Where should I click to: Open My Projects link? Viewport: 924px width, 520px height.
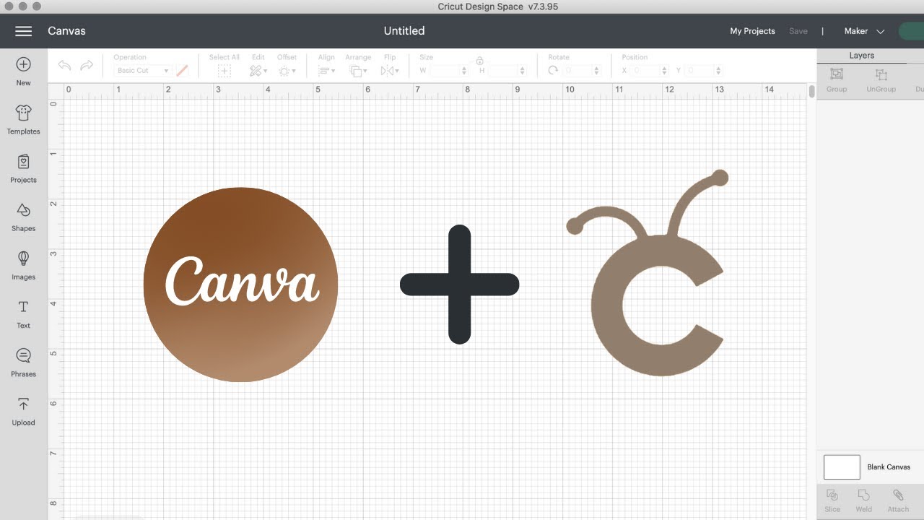pos(752,31)
